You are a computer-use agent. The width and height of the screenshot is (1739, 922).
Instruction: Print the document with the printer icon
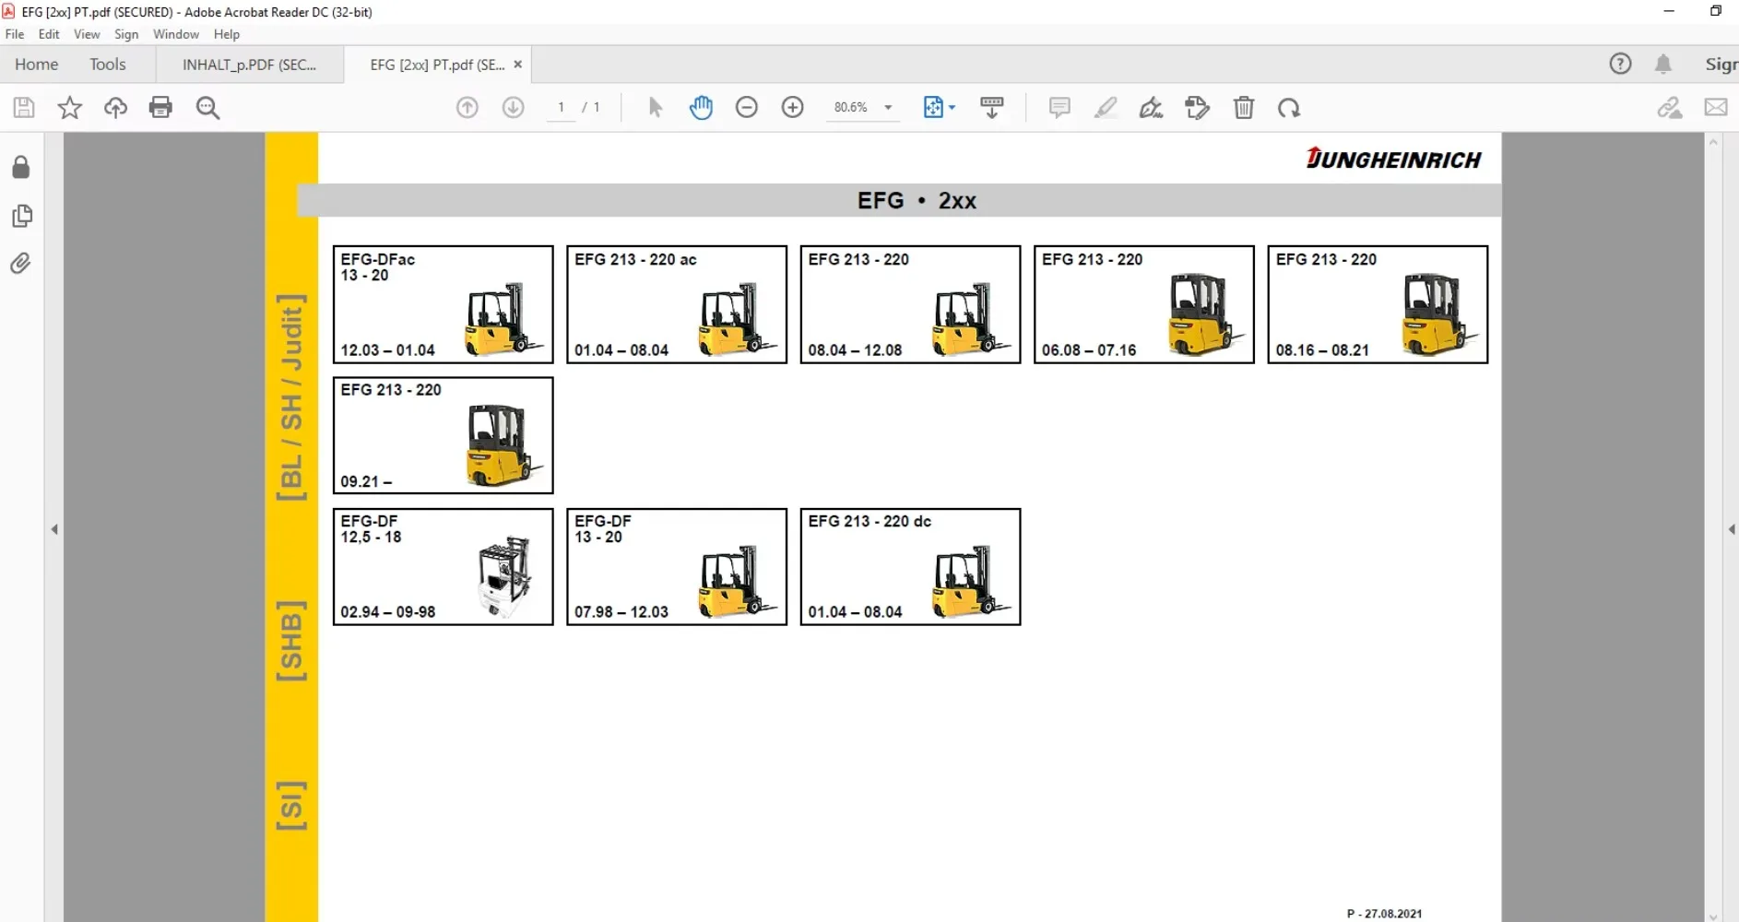tap(160, 108)
